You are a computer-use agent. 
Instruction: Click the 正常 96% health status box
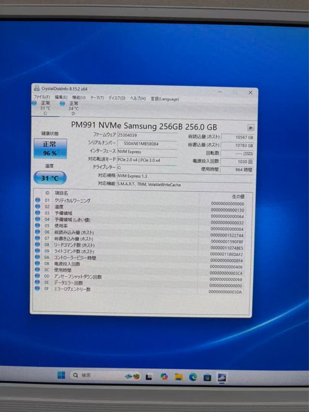pos(50,148)
